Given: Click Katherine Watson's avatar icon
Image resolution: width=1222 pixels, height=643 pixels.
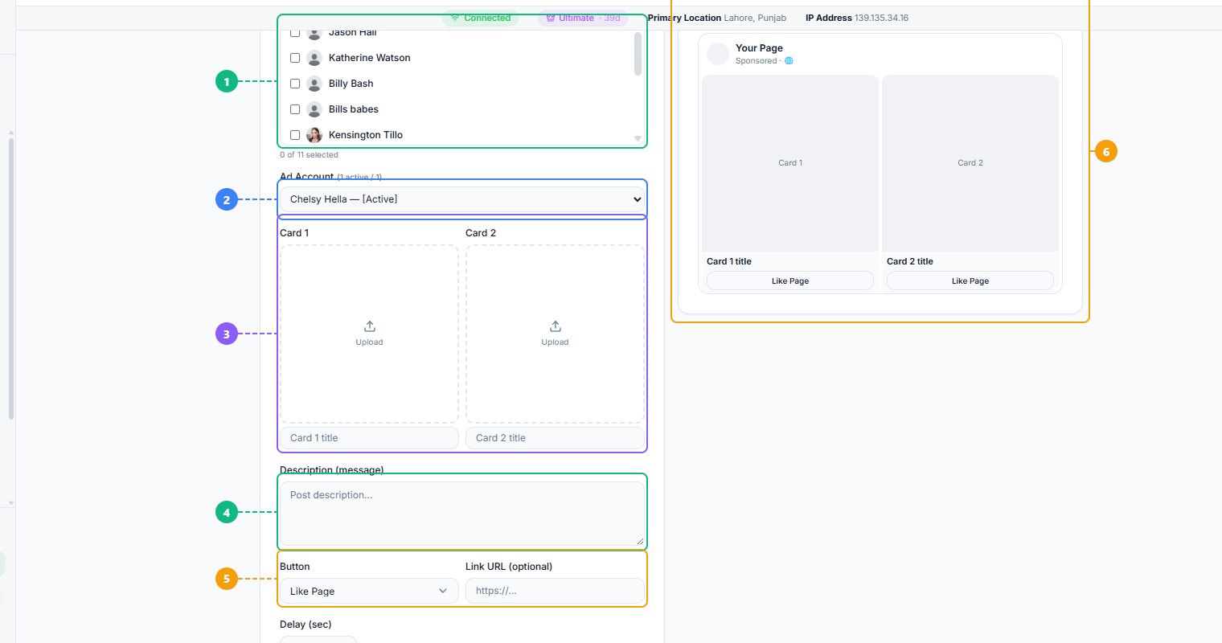Looking at the screenshot, I should tap(314, 58).
